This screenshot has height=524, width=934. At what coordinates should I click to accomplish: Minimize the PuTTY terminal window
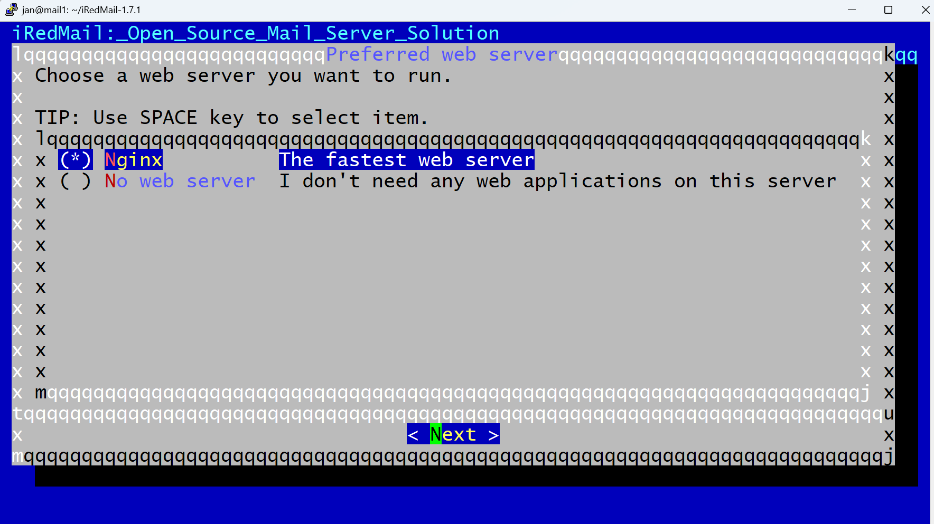click(x=852, y=10)
